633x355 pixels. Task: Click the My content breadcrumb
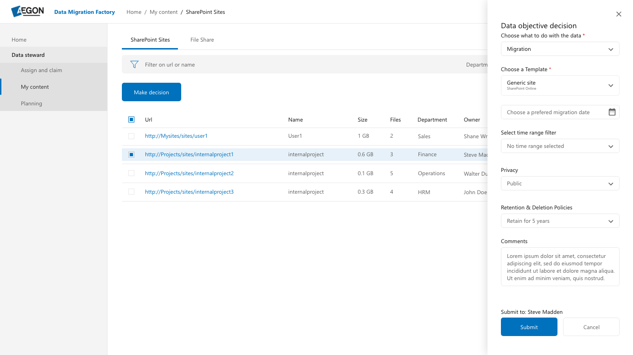click(x=164, y=12)
